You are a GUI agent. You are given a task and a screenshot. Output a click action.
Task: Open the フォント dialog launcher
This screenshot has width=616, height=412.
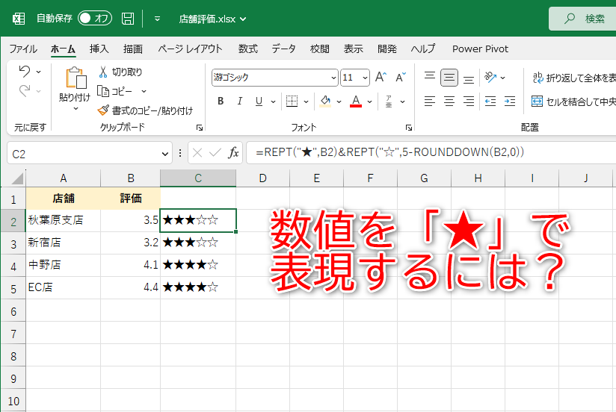pyautogui.click(x=409, y=128)
